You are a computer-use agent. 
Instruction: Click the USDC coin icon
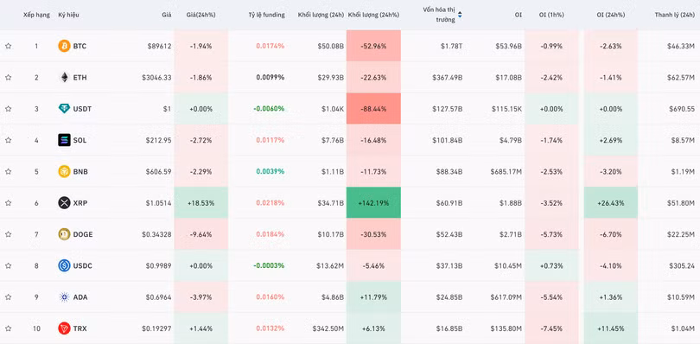point(64,265)
